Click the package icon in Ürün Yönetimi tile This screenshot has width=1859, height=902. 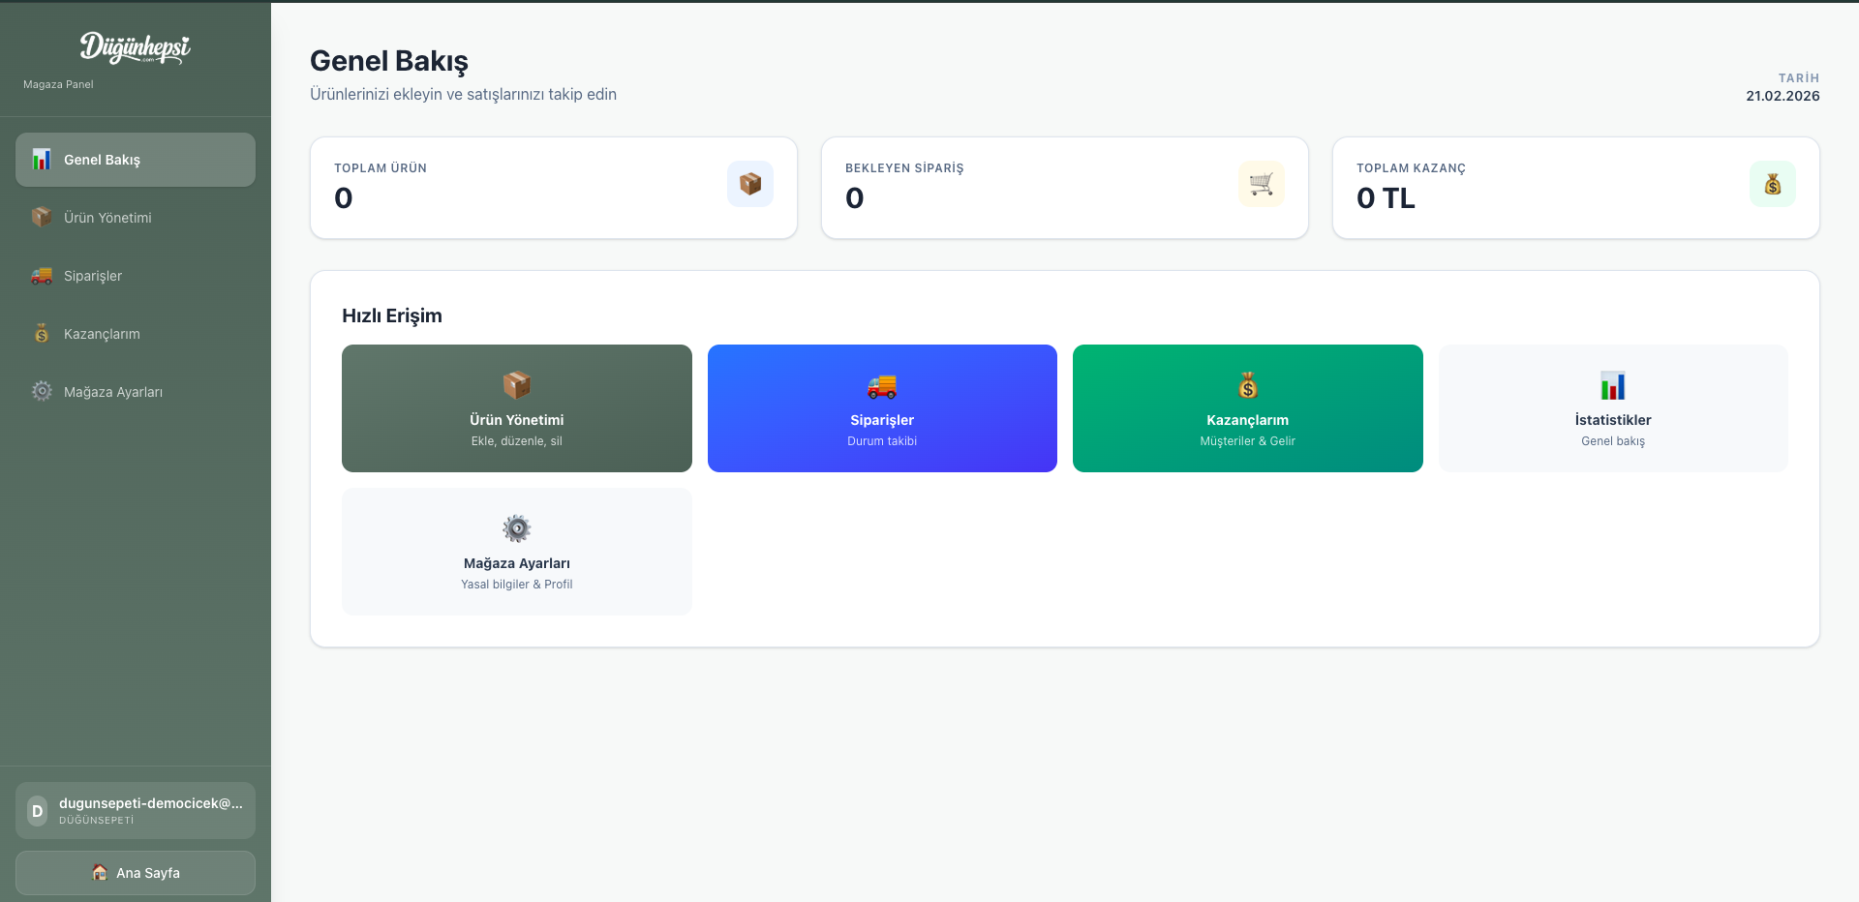pyautogui.click(x=517, y=385)
